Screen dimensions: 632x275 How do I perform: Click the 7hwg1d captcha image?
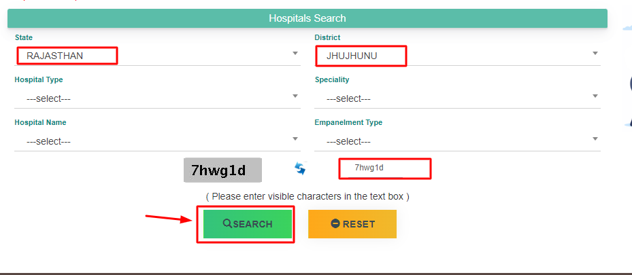222,170
